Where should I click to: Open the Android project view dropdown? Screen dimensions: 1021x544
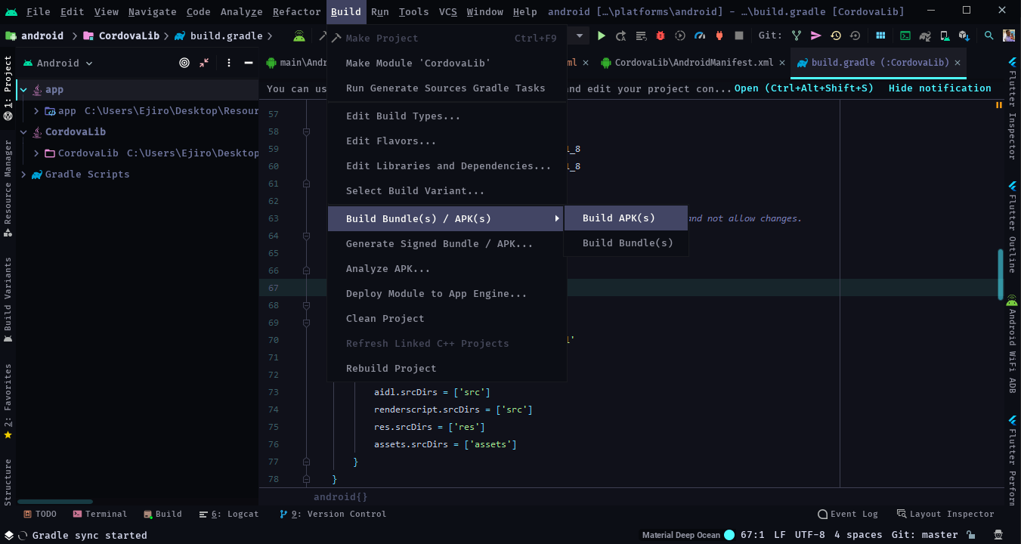point(58,63)
